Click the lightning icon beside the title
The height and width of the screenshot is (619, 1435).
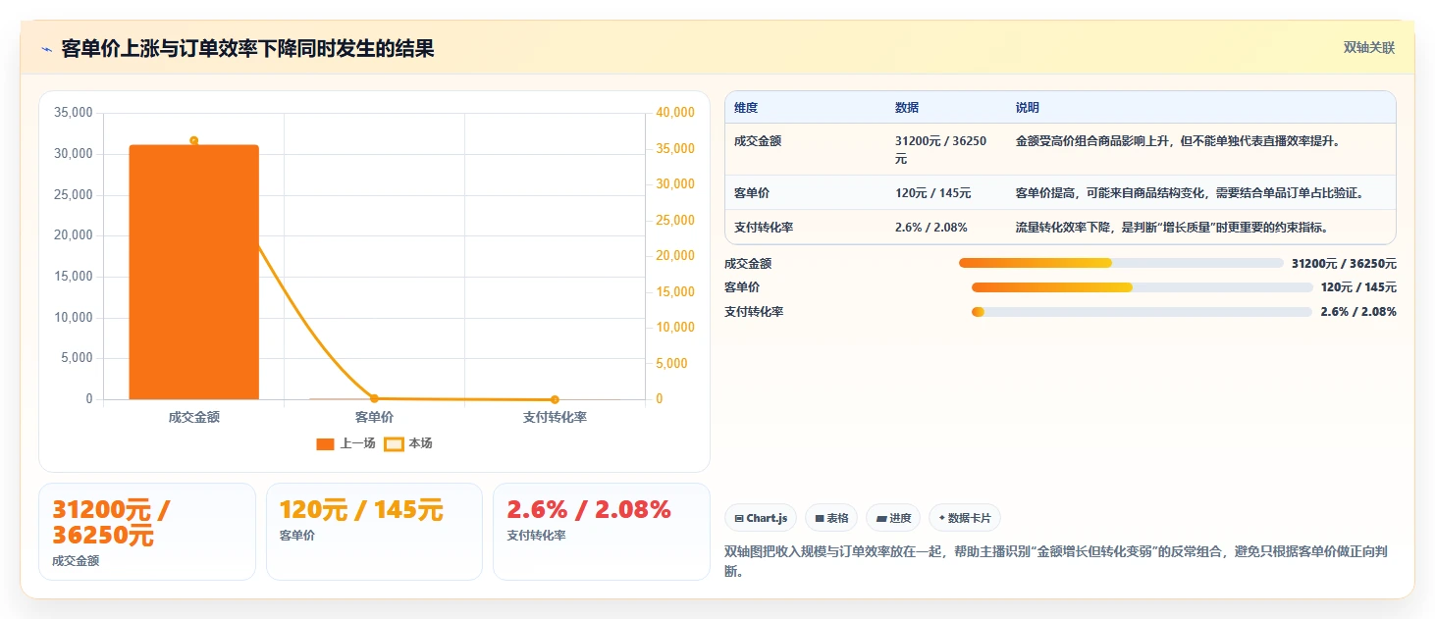[46, 48]
